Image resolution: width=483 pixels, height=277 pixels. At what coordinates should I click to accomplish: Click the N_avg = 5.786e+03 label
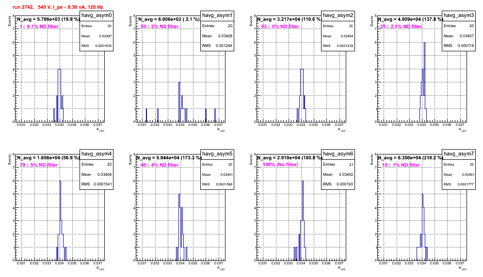coord(48,19)
